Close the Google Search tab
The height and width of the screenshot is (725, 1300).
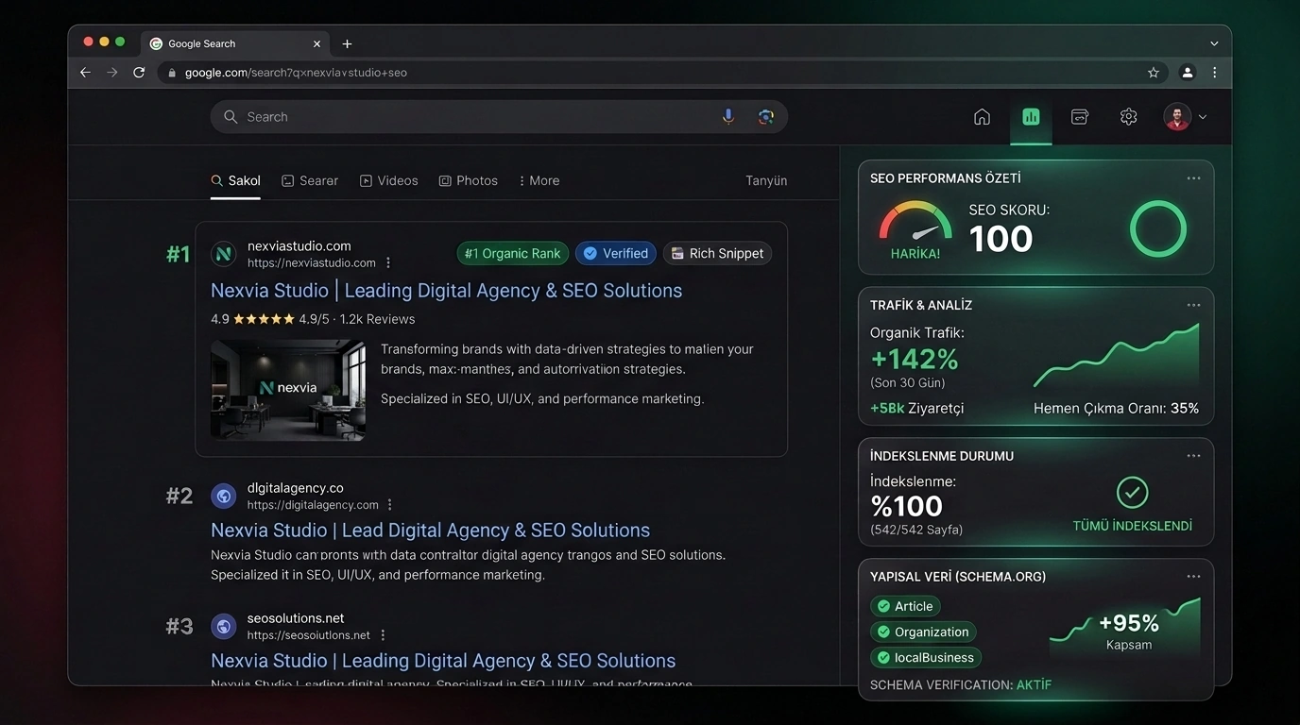point(317,43)
